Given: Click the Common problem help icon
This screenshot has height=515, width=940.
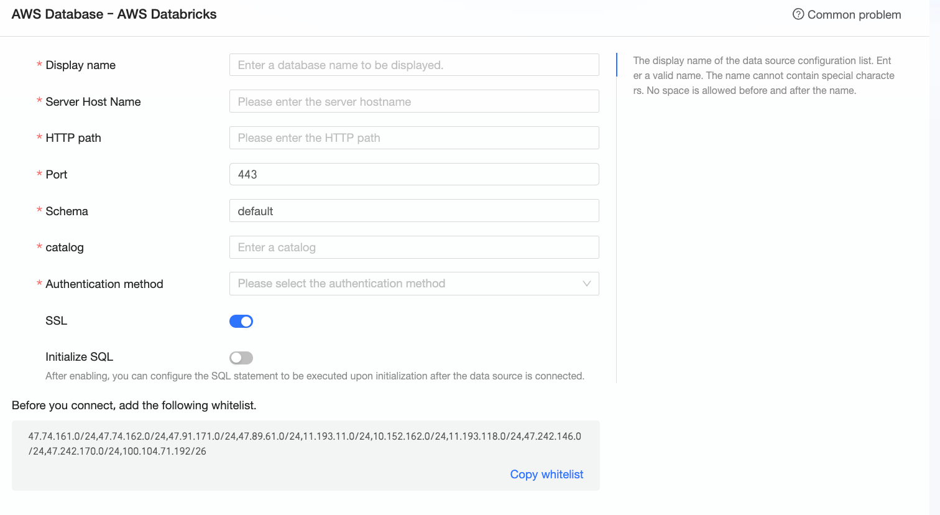Looking at the screenshot, I should click(798, 14).
